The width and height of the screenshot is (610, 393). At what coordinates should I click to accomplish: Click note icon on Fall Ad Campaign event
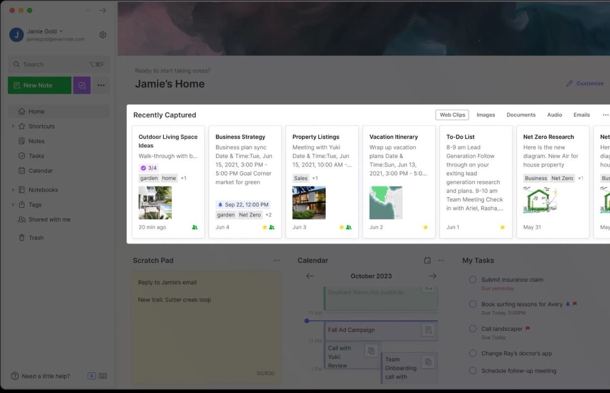point(428,330)
